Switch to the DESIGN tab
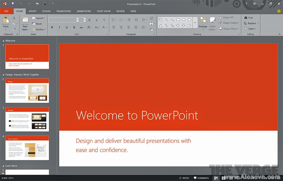283x181 pixels. click(x=46, y=11)
